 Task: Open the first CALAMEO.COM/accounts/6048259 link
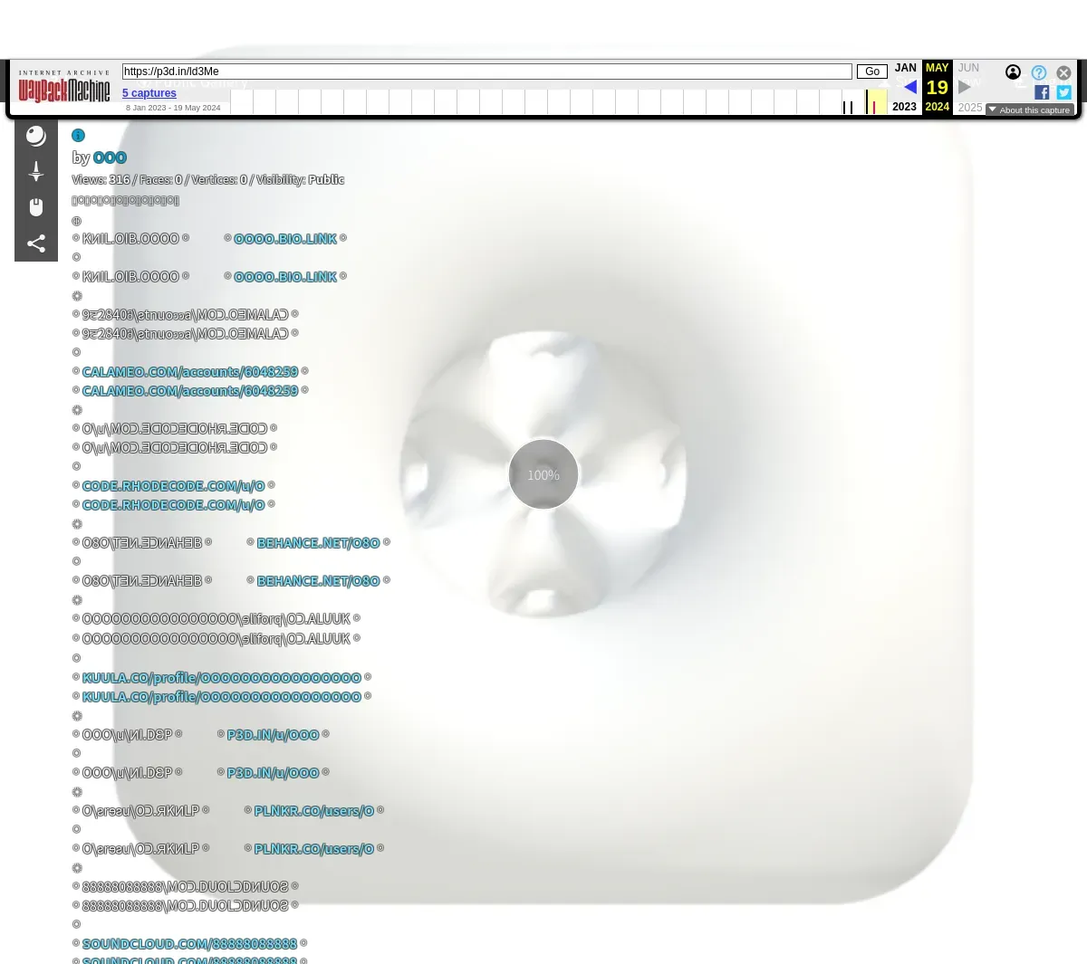(190, 372)
